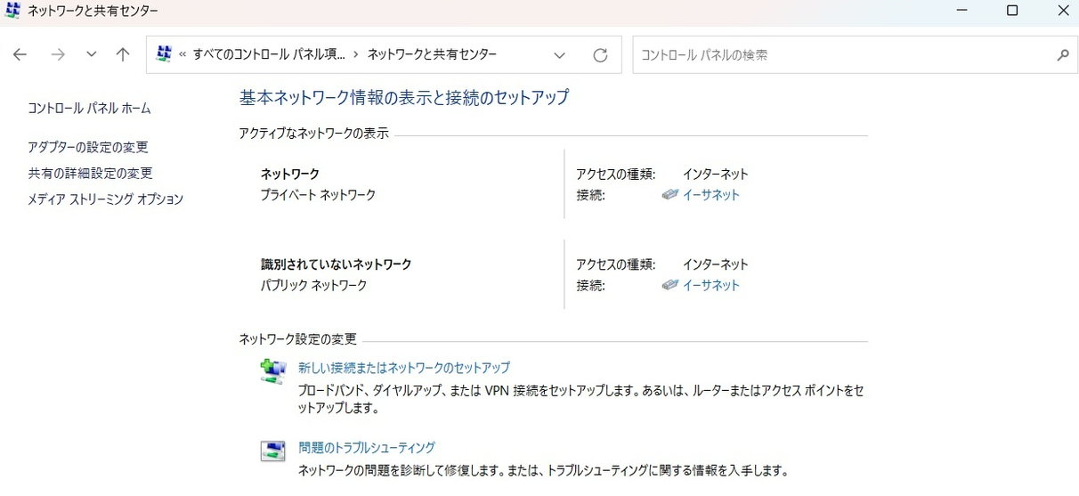The image size is (1079, 496).
Task: Minimize the ネットワークと共有センター window
Action: tap(962, 12)
